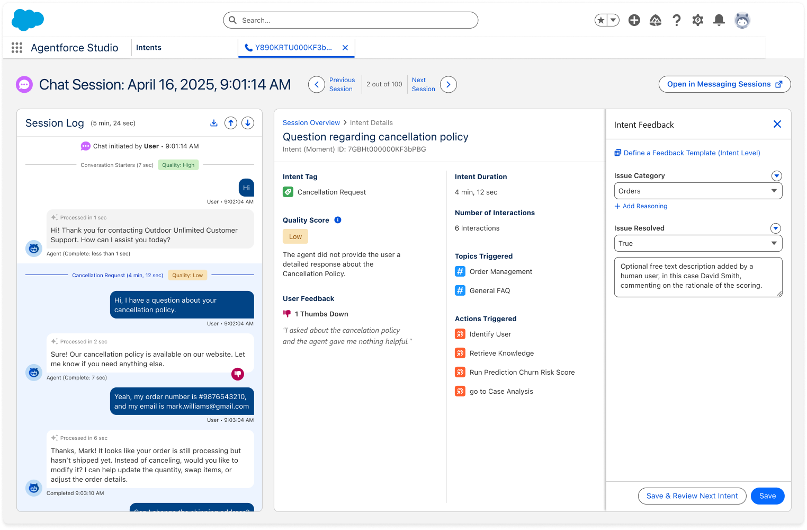Open the Favorites star icon
The width and height of the screenshot is (807, 530).
point(600,20)
